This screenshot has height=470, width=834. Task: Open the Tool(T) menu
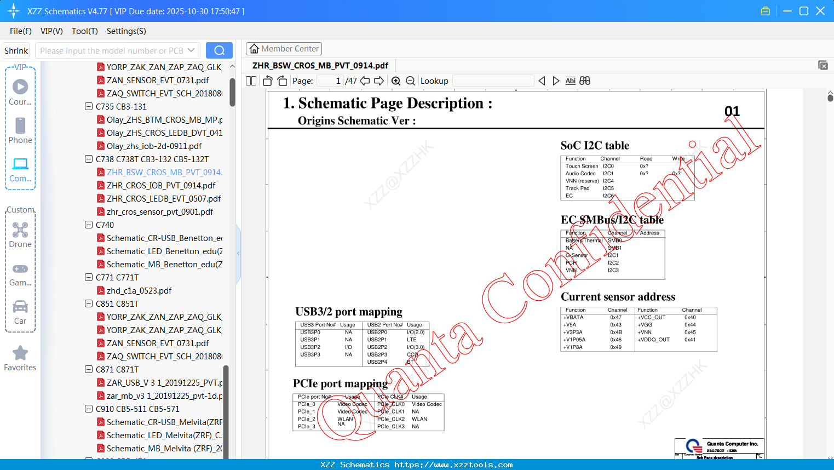(85, 31)
